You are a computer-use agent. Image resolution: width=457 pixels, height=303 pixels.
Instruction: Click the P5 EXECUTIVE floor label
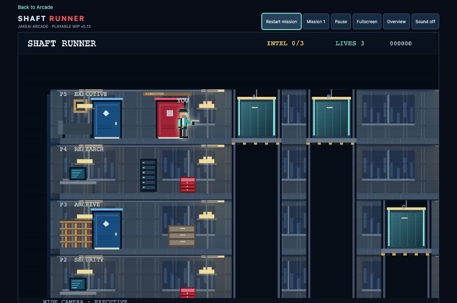84,94
